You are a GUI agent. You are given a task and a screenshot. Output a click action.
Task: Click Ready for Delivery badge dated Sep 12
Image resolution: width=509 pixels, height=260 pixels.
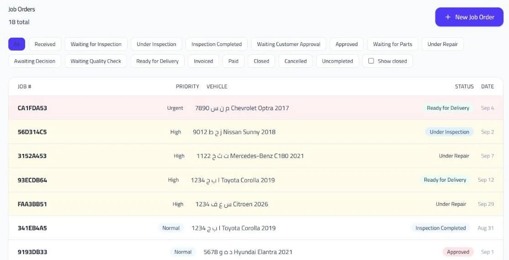[x=445, y=180]
